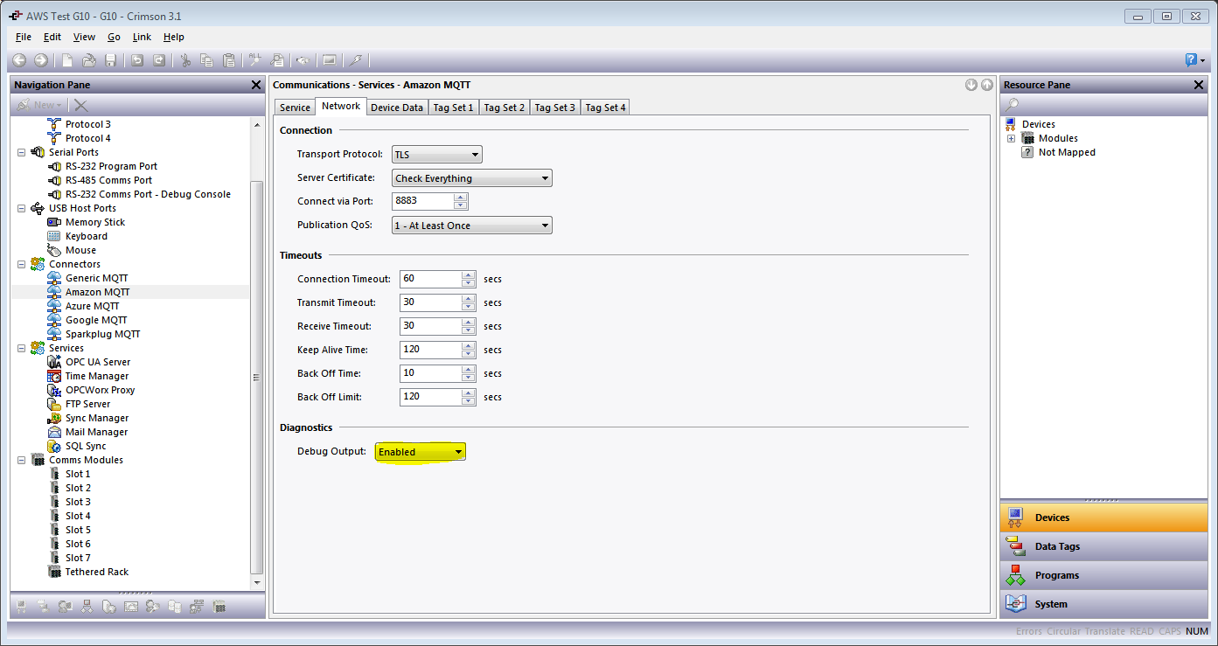Open the View menu
Viewport: 1218px width, 646px height.
point(84,37)
